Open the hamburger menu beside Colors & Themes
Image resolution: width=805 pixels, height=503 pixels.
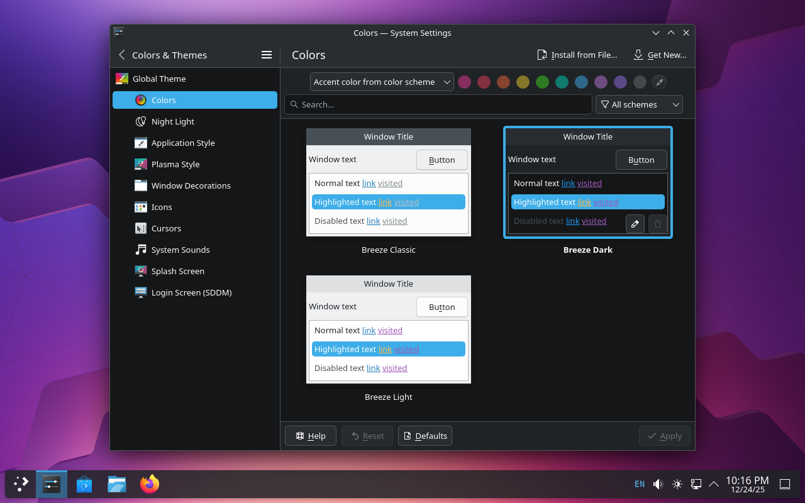(267, 55)
